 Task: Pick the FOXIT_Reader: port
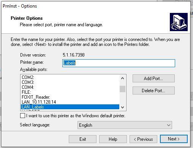[x=70, y=97]
